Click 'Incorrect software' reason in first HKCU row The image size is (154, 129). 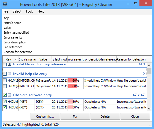(x=131, y=102)
